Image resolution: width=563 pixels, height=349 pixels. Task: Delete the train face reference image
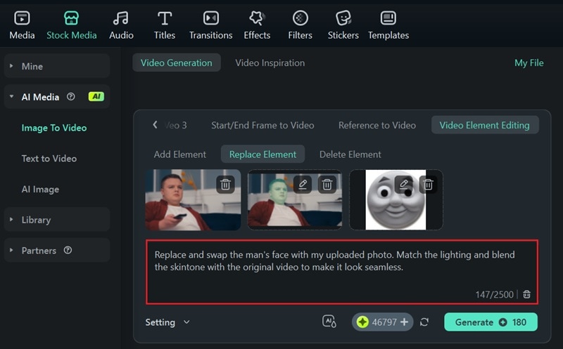[x=428, y=184]
